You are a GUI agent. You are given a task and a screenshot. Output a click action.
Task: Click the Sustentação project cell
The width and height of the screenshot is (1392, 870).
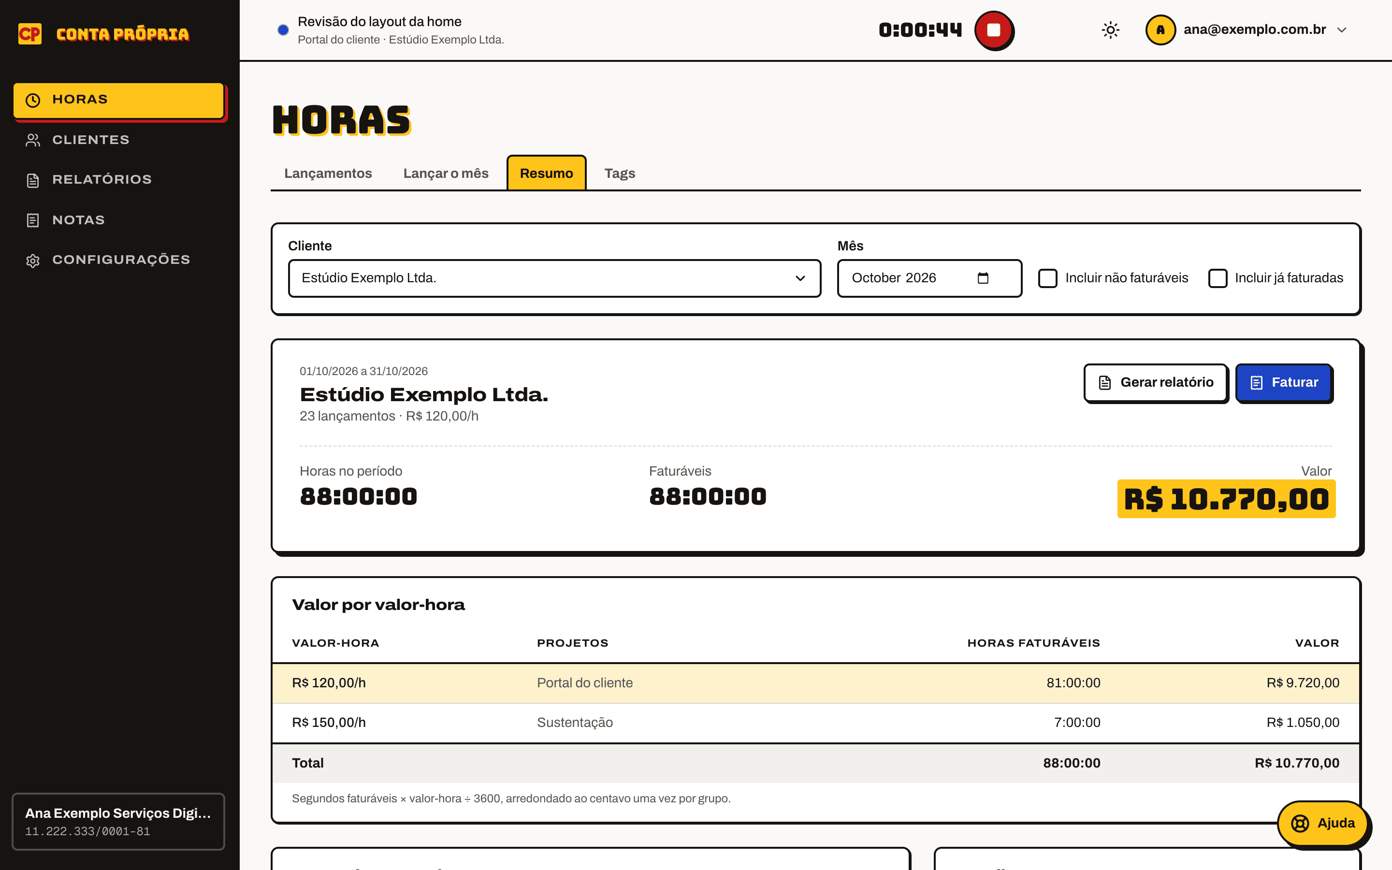[x=575, y=722]
